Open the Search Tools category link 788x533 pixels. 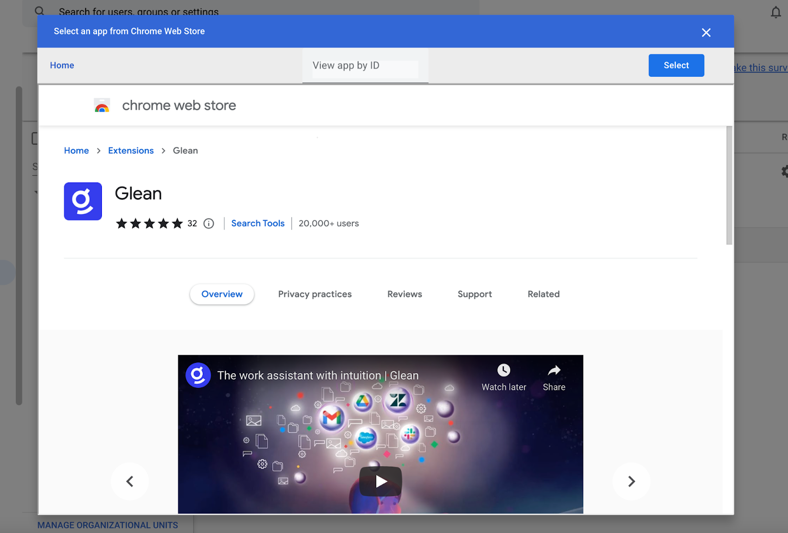pos(258,223)
